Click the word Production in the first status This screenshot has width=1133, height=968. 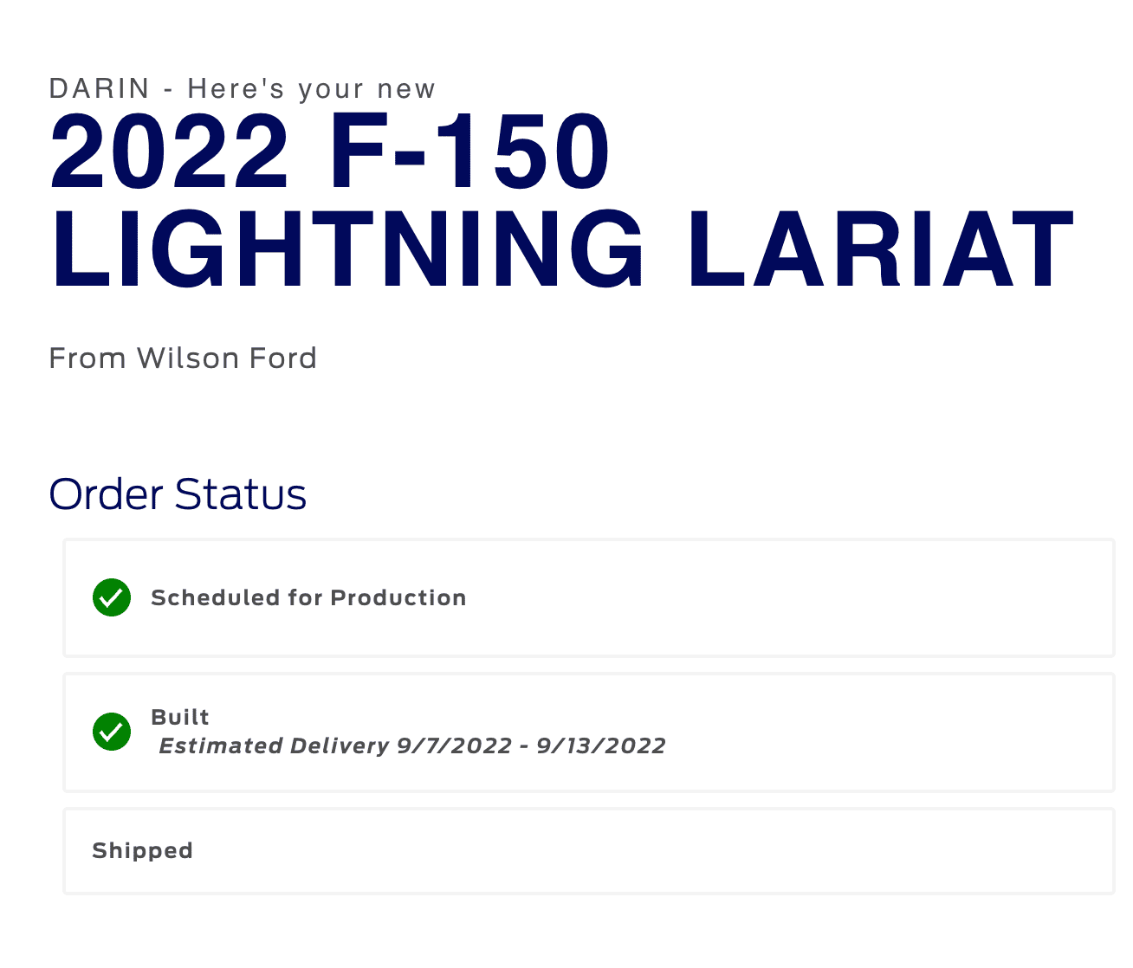pos(398,597)
